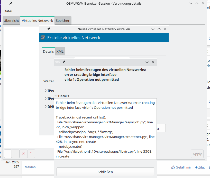Image resolution: width=210 pixels, height=178 pixels.
Task: Click the add network plus button
Action: pyautogui.click(x=8, y=154)
